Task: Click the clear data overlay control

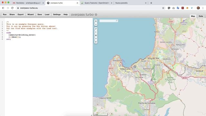Action: tap(96, 42)
